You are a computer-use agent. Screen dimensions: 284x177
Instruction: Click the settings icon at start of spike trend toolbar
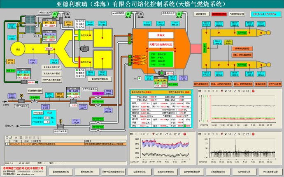200,134
